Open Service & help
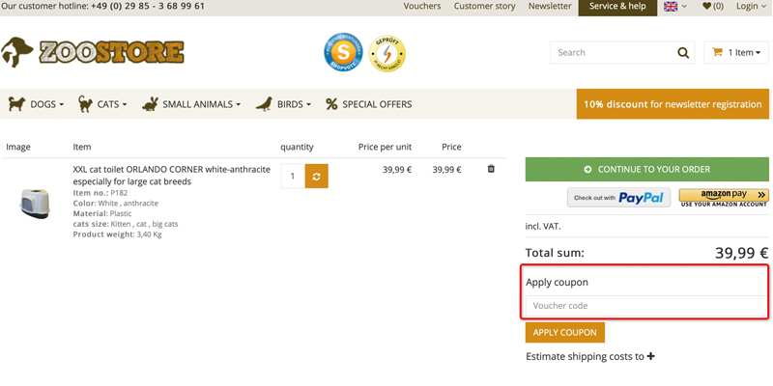773x386 pixels. click(x=617, y=8)
